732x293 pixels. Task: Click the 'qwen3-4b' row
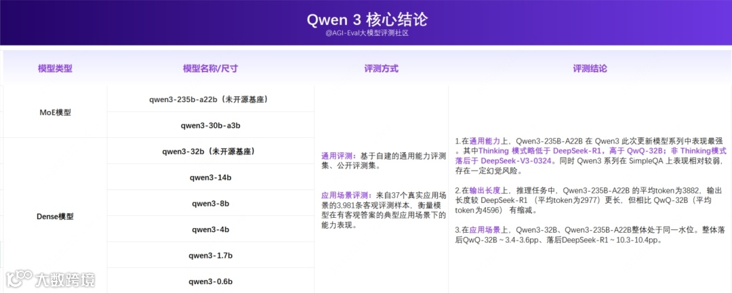click(211, 229)
